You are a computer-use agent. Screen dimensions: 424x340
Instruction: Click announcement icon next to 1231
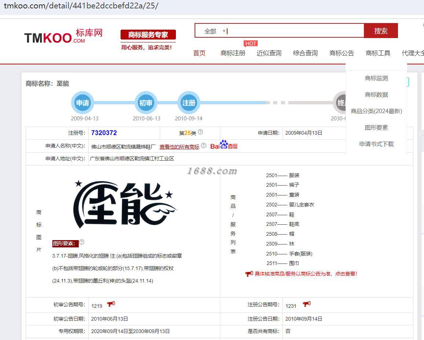click(x=307, y=304)
